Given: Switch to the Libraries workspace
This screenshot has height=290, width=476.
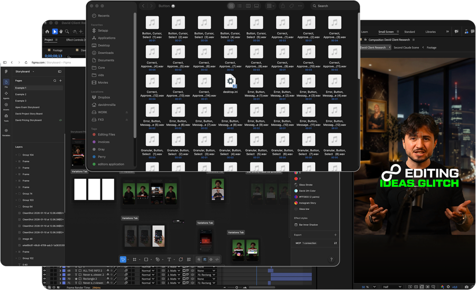Looking at the screenshot, I should 431,32.
